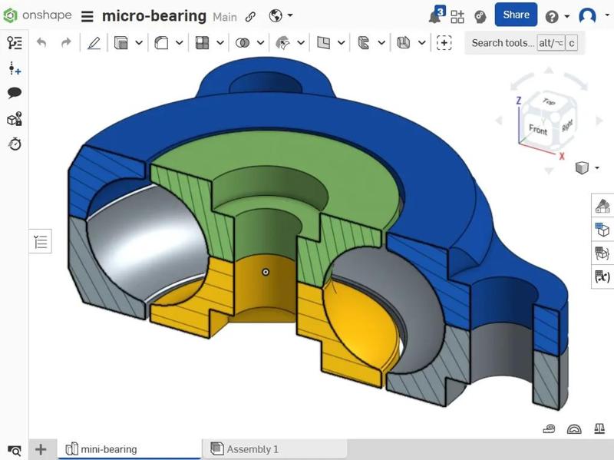Select the Boolean tool
614x460 pixels.
tap(243, 43)
